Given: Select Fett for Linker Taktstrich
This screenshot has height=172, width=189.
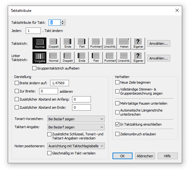Looking at the screenshot, I should coord(96,58).
